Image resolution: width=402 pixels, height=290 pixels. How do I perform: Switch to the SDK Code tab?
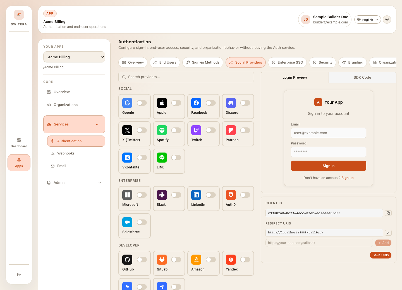pyautogui.click(x=362, y=78)
